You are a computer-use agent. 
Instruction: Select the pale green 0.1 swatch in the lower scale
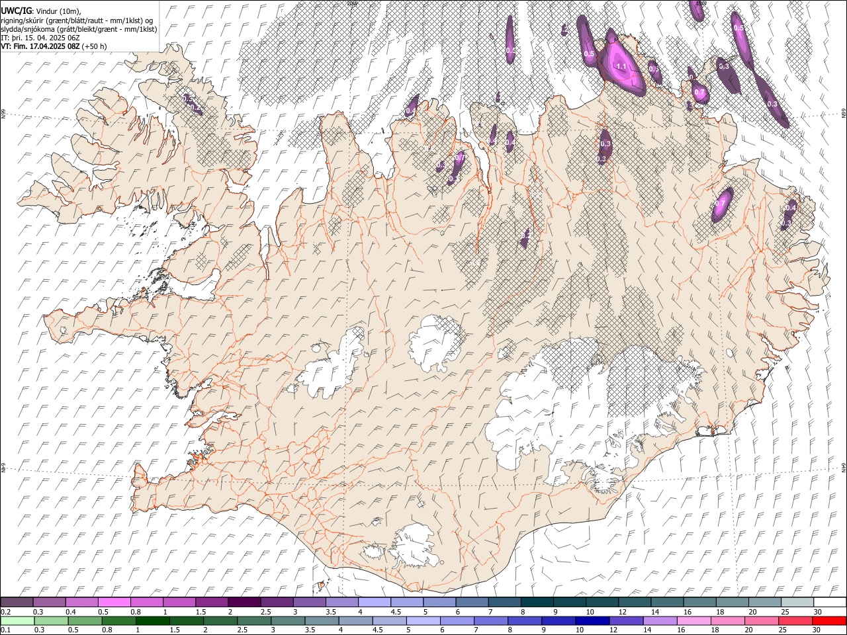[x=17, y=620]
